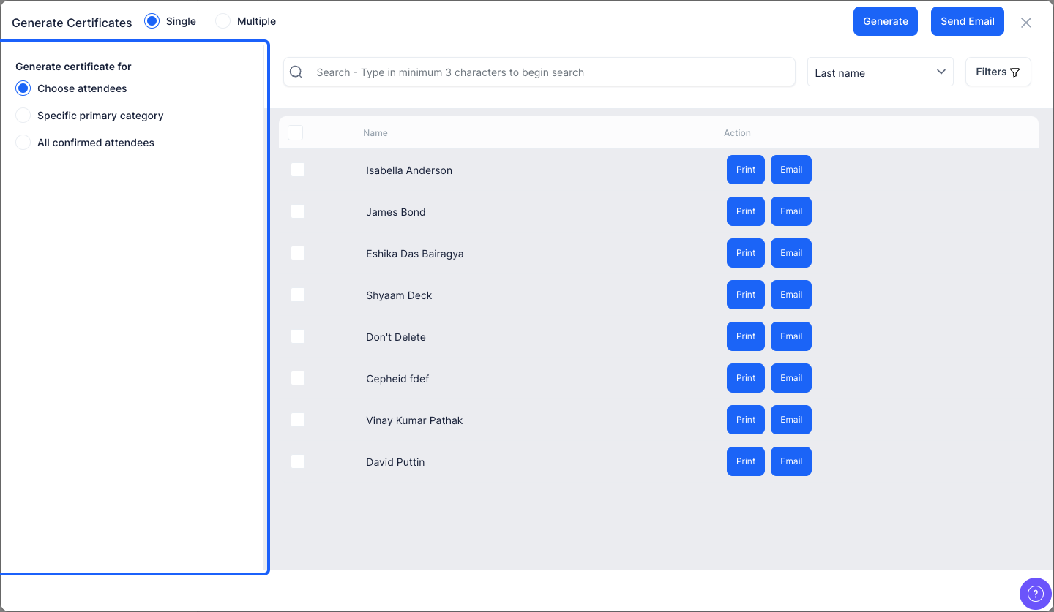Click the Action column header
This screenshot has width=1054, height=612.
click(x=737, y=133)
